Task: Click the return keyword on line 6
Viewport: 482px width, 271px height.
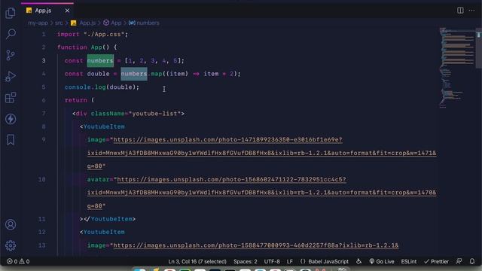Action: (75, 100)
